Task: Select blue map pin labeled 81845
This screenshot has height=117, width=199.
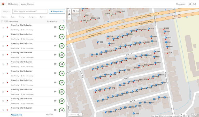Action: [x=165, y=31]
